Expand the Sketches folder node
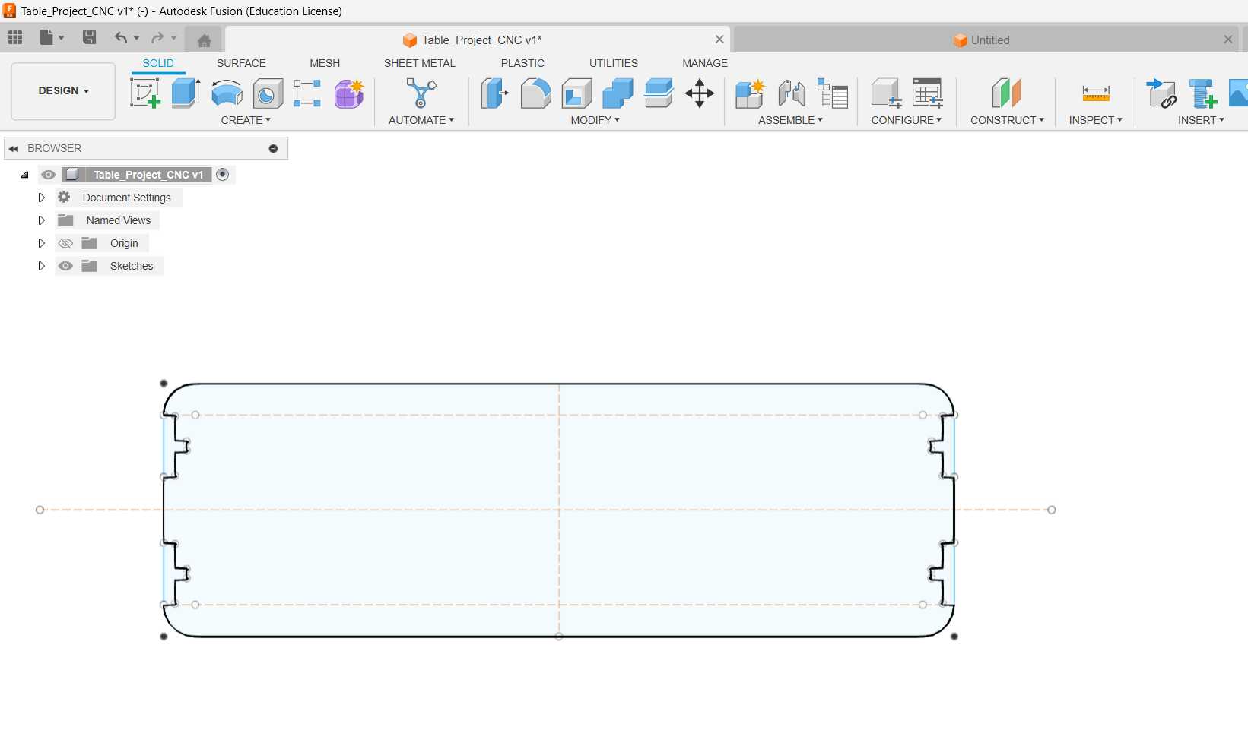The height and width of the screenshot is (749, 1248). click(x=42, y=266)
